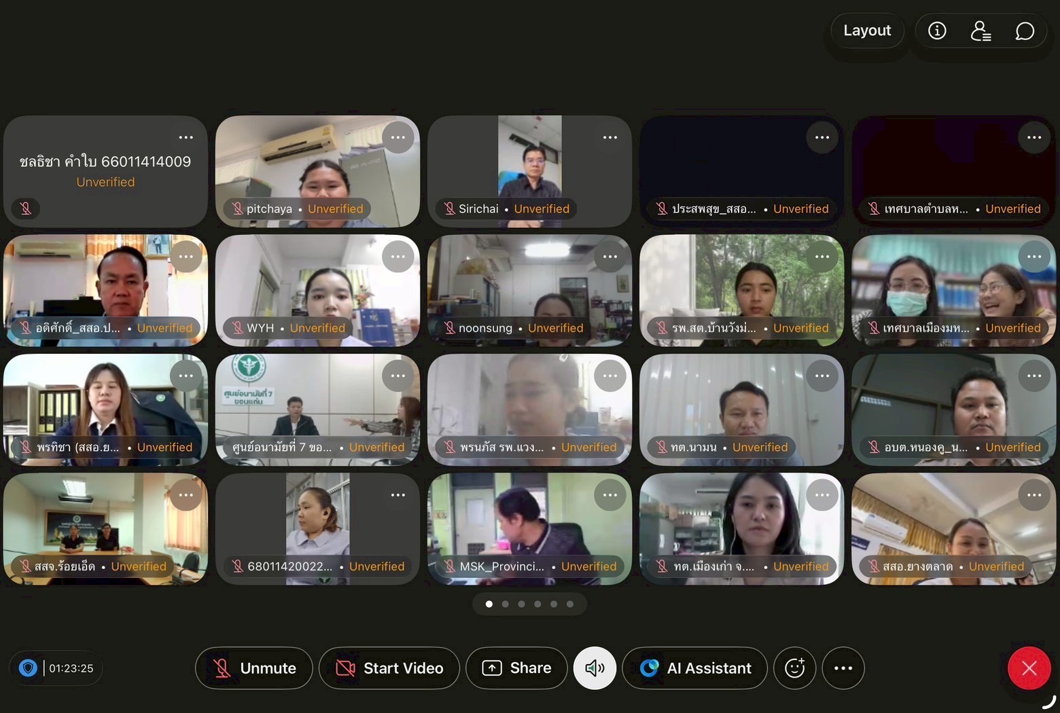Launch the AI Assistant
Viewport: 1060px width, 713px height.
click(x=694, y=668)
